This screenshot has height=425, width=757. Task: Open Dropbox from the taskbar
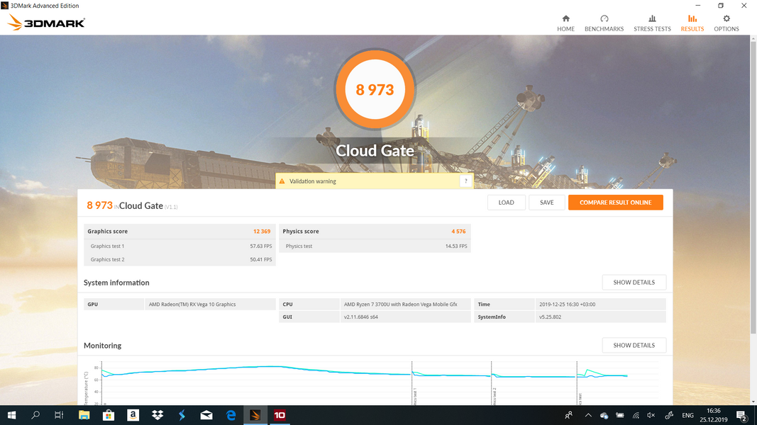click(158, 415)
